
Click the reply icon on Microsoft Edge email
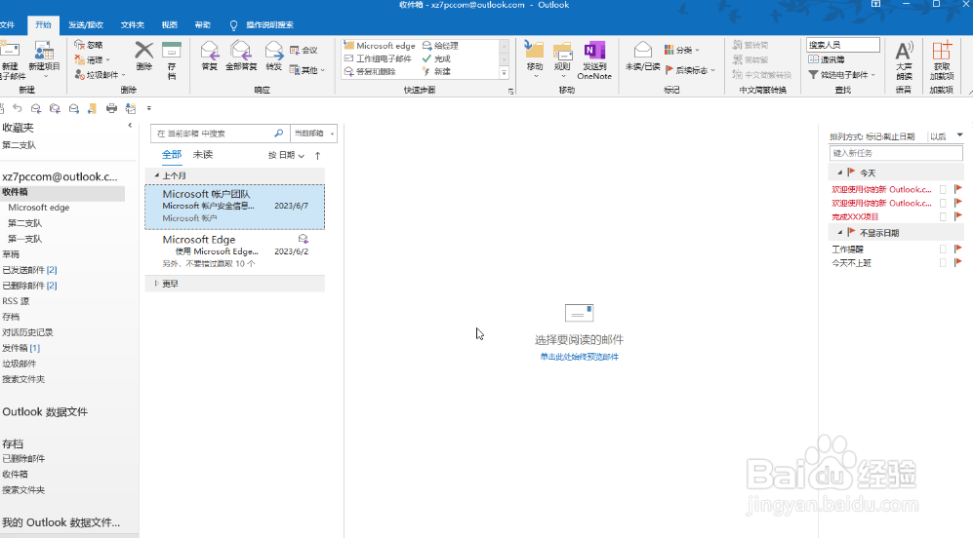303,239
